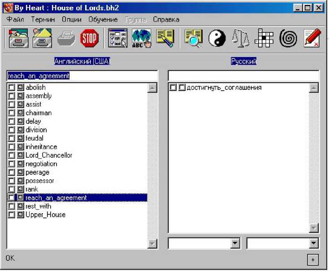The image size is (329, 271).
Task: Click the English term input field
Action: coord(82,76)
